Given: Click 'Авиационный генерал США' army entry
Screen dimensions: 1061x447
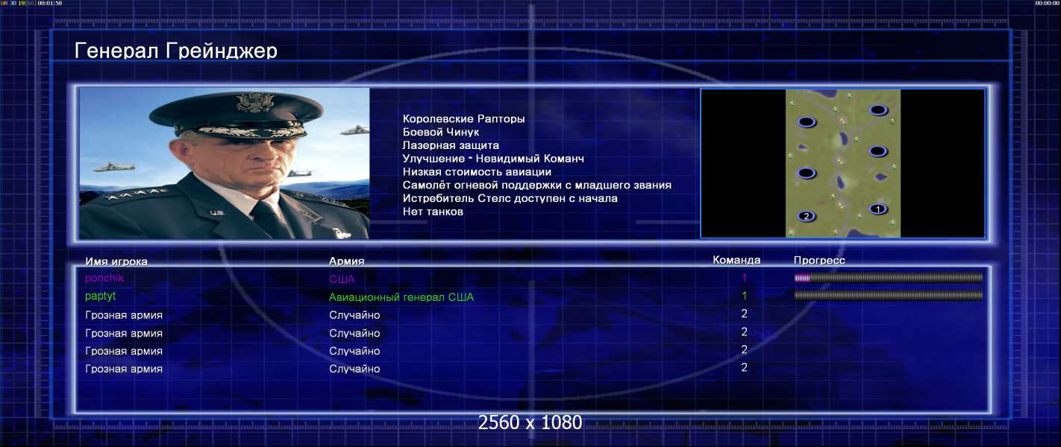Looking at the screenshot, I should 401,297.
